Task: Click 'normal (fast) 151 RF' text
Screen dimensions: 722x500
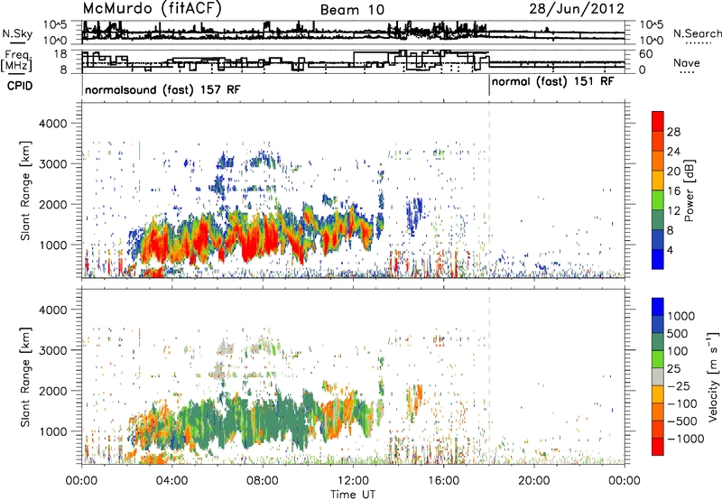Action: coord(552,82)
